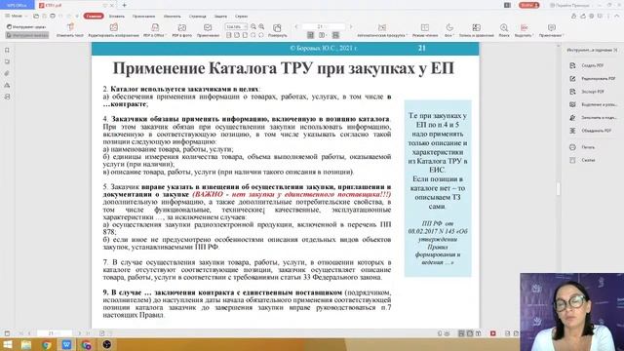Image resolution: width=624 pixels, height=351 pixels.
Task: Click the red record button in status bar
Action: [492, 333]
